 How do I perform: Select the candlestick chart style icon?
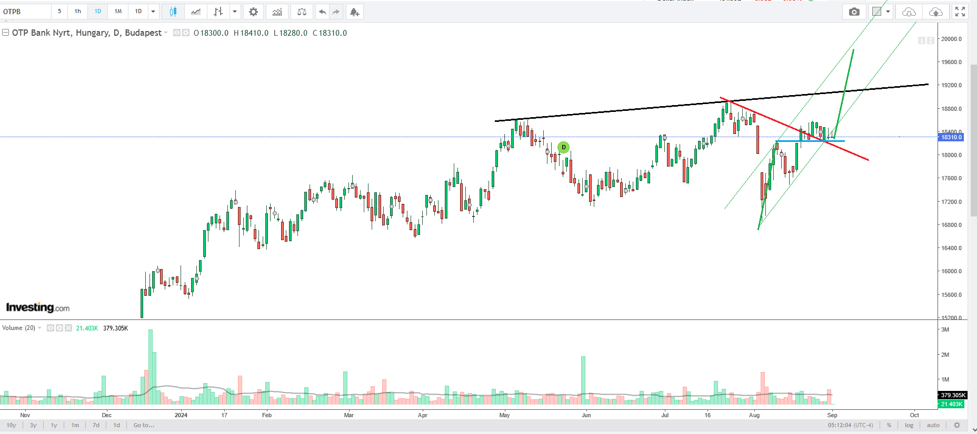[x=173, y=12]
